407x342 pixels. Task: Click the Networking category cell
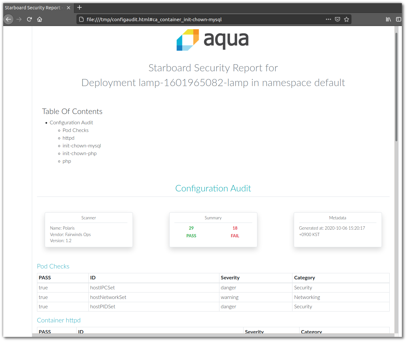(341, 297)
